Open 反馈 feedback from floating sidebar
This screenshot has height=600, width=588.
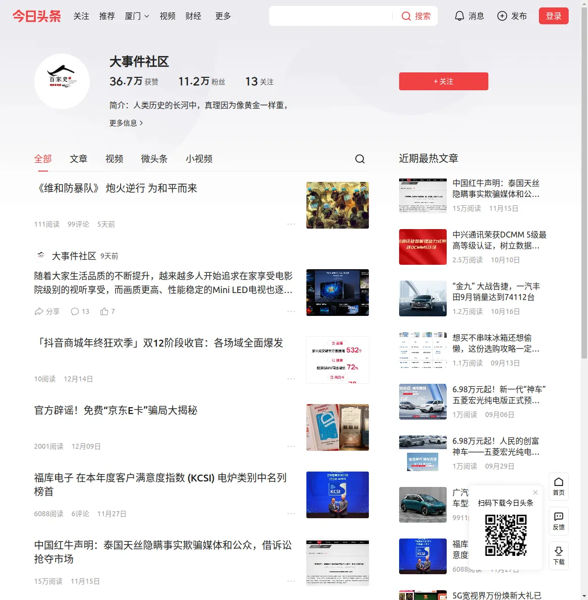tap(559, 521)
